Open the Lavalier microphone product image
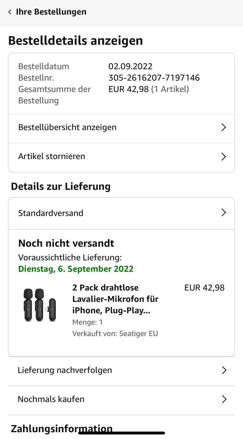This screenshot has width=243, height=439. point(39,305)
